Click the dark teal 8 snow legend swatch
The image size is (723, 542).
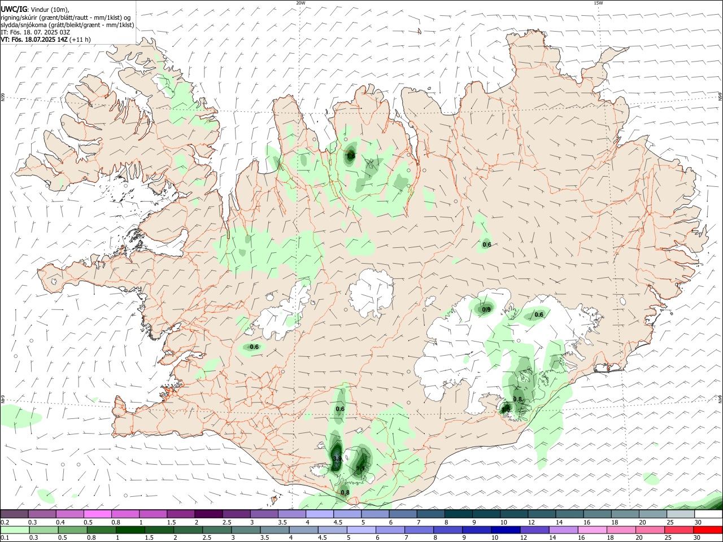(458, 514)
